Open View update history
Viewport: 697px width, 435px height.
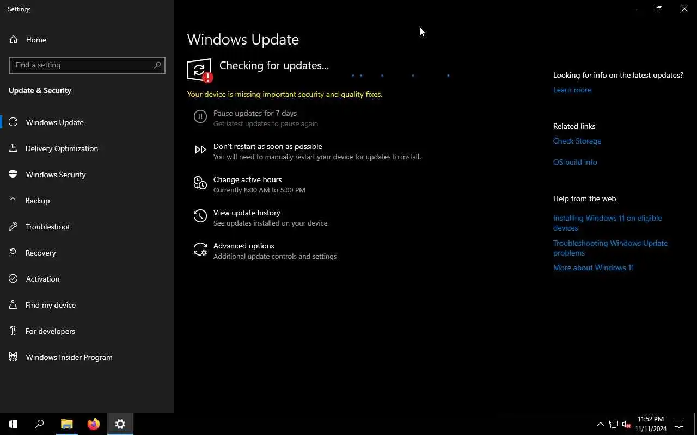pos(247,213)
